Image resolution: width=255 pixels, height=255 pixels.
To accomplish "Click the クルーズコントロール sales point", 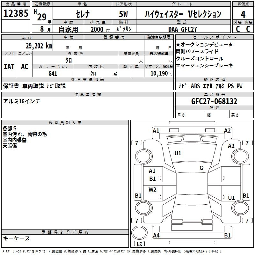I will click(x=200, y=58).
